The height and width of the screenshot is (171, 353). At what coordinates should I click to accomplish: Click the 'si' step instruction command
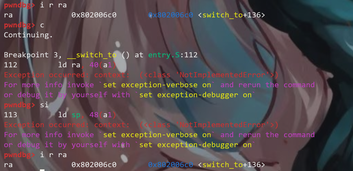[x=44, y=105]
